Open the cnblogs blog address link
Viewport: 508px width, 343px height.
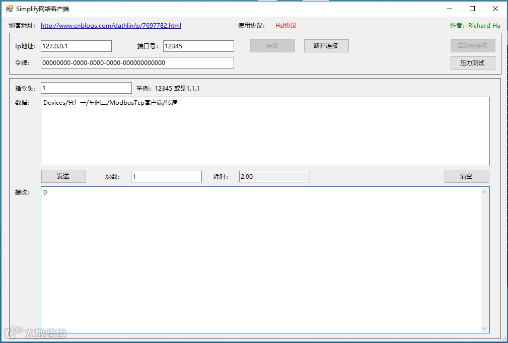[111, 25]
